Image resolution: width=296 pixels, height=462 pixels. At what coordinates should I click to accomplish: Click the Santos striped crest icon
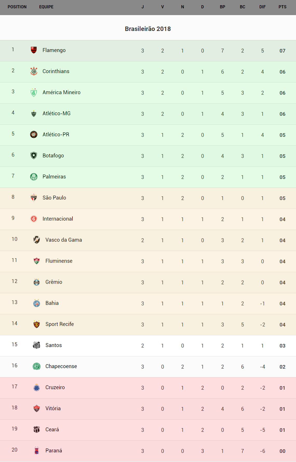pos(37,345)
